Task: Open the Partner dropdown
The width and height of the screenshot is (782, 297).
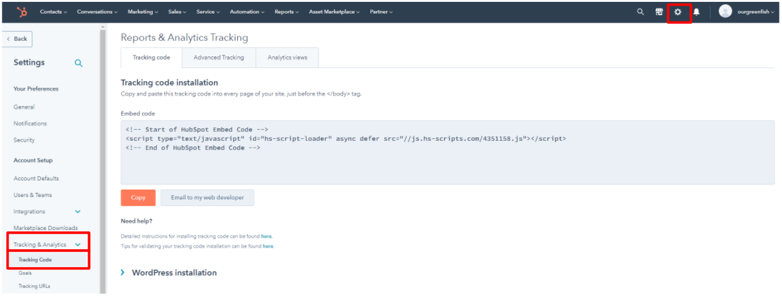Action: (x=381, y=12)
